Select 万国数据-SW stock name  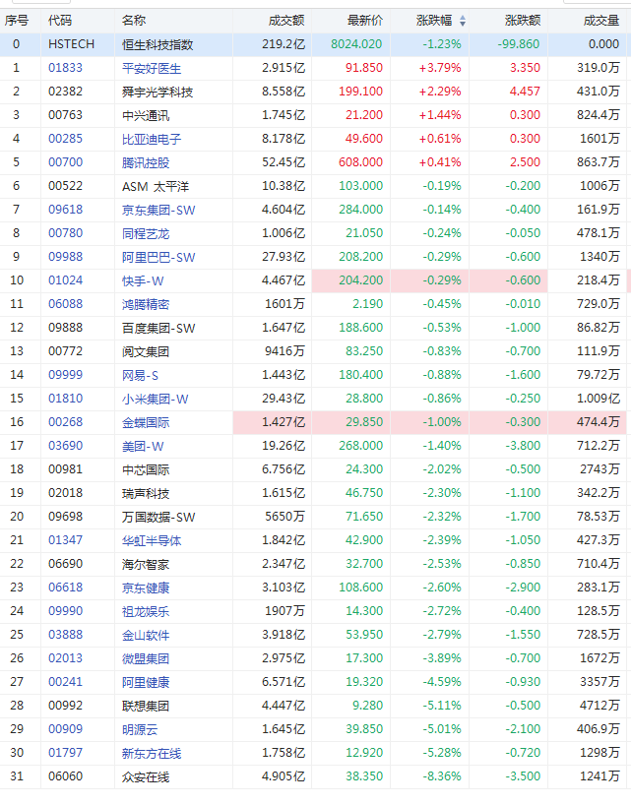[x=158, y=517]
